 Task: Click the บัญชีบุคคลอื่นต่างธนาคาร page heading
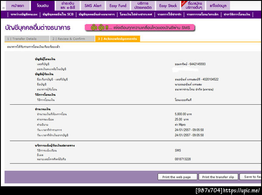38,28
